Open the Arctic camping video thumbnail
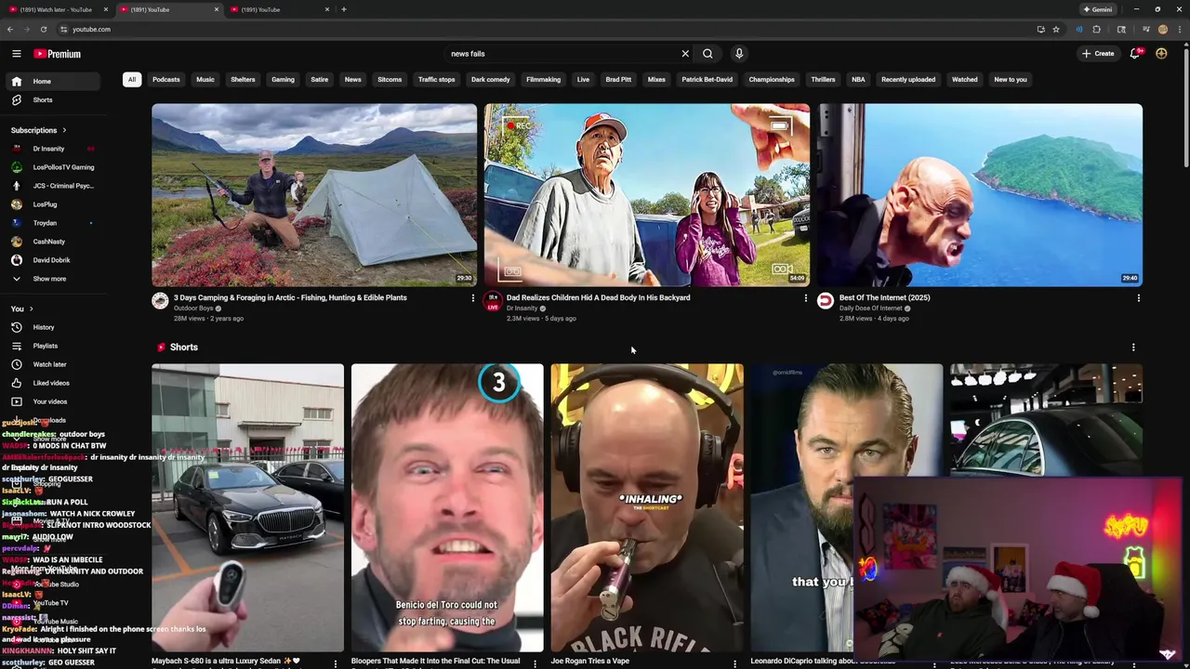The width and height of the screenshot is (1190, 669). pos(314,195)
